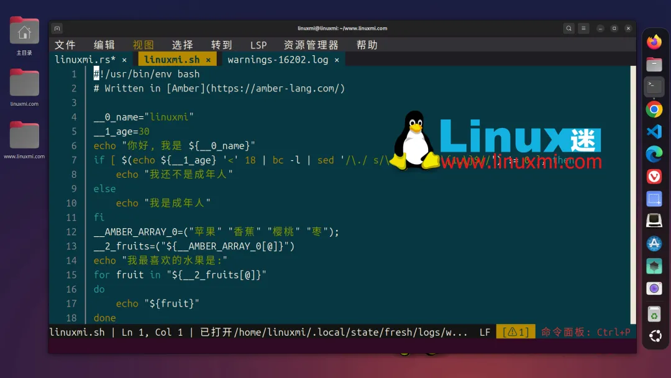Click Ln 1, Col 1 in status bar
This screenshot has width=671, height=378.
point(152,332)
